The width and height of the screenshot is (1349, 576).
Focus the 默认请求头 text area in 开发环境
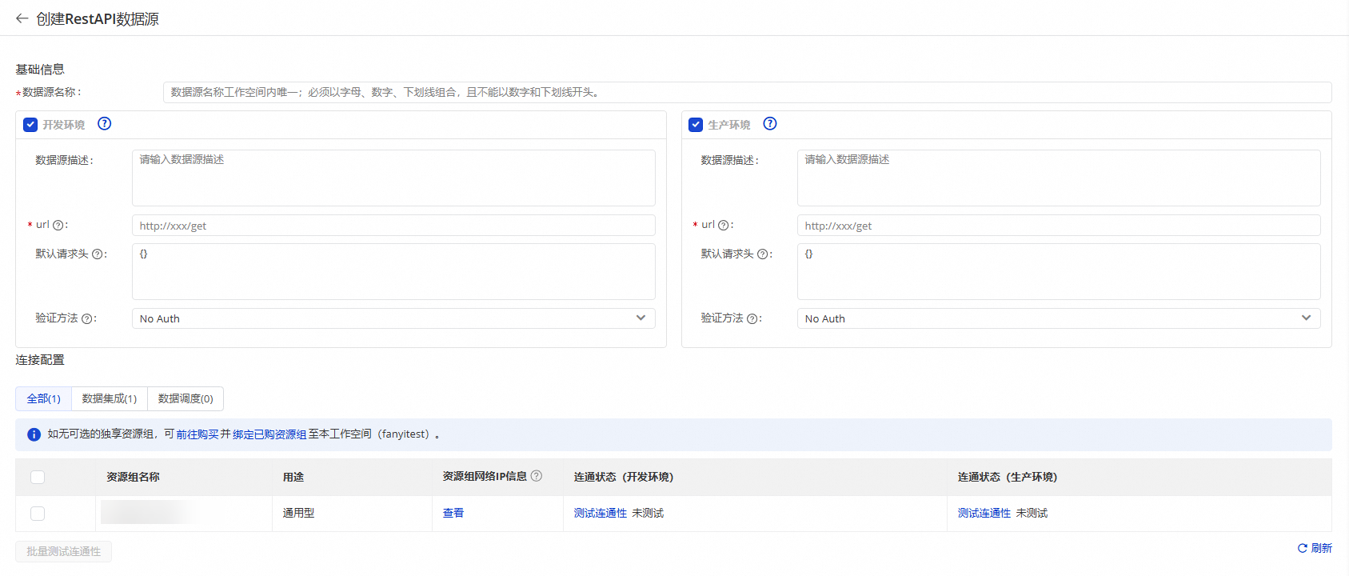tap(393, 271)
